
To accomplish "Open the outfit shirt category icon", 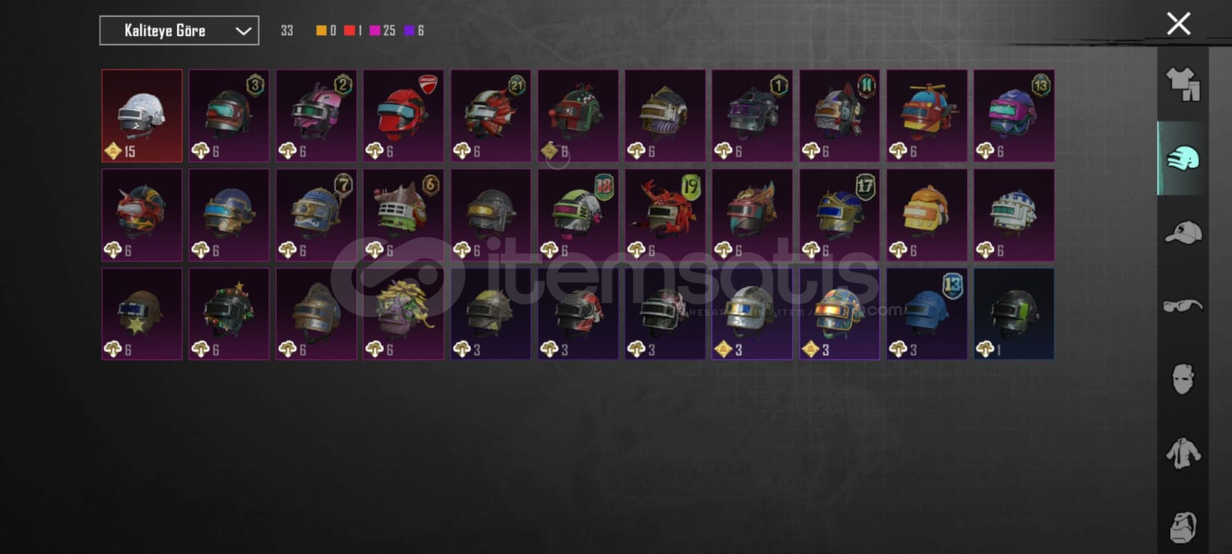I will pyautogui.click(x=1182, y=84).
